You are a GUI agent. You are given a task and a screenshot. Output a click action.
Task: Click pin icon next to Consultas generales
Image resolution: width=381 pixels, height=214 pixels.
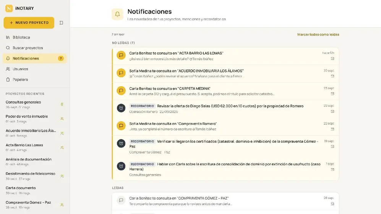tap(62, 105)
